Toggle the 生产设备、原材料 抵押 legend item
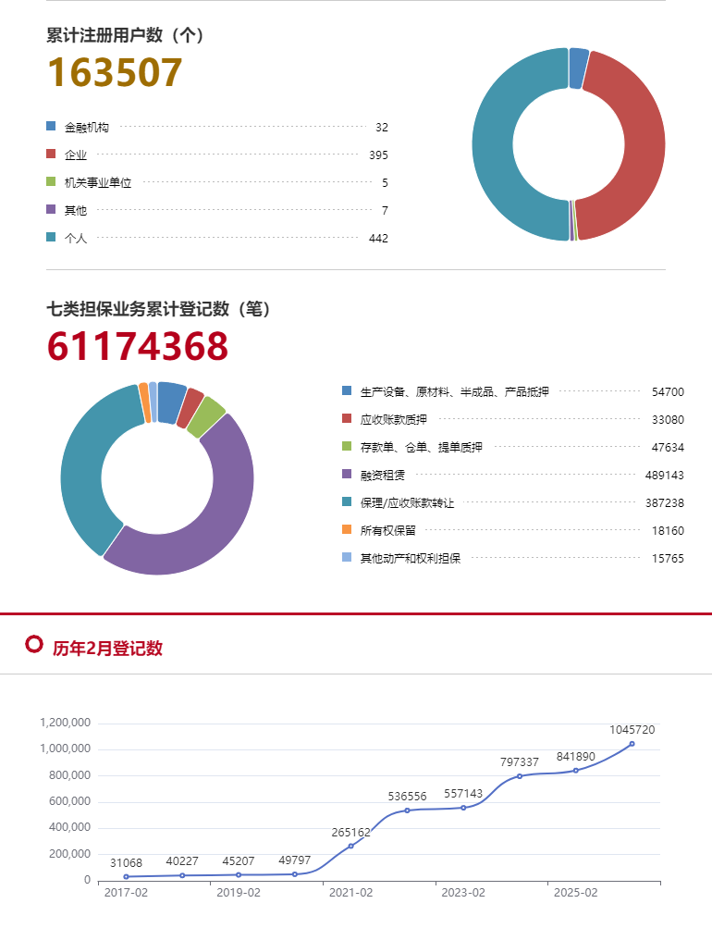This screenshot has height=928, width=712. click(454, 392)
